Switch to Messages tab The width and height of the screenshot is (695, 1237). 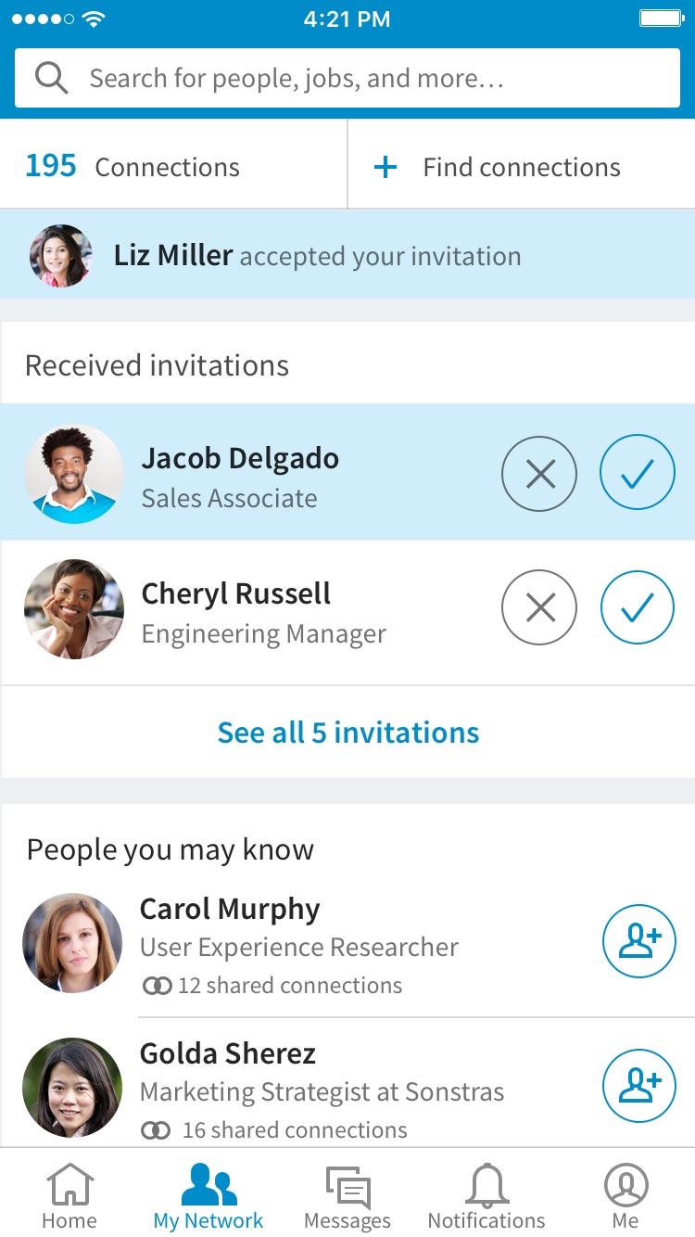347,1196
